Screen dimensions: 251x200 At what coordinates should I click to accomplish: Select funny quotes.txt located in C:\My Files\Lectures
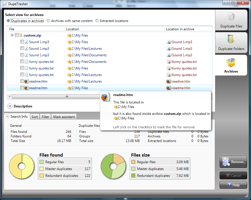point(41,75)
